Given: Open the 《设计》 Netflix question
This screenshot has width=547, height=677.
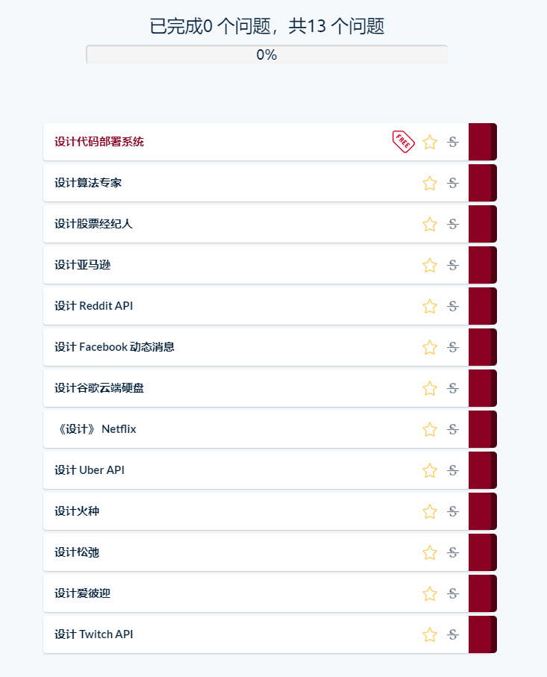Looking at the screenshot, I should point(96,429).
